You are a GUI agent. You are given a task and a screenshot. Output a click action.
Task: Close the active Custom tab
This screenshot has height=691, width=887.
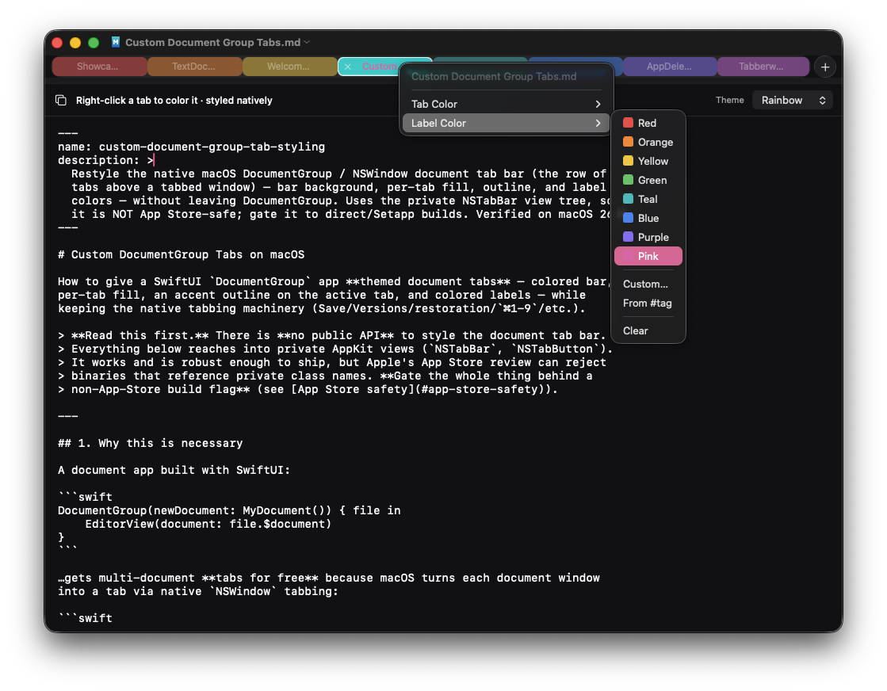coord(348,67)
